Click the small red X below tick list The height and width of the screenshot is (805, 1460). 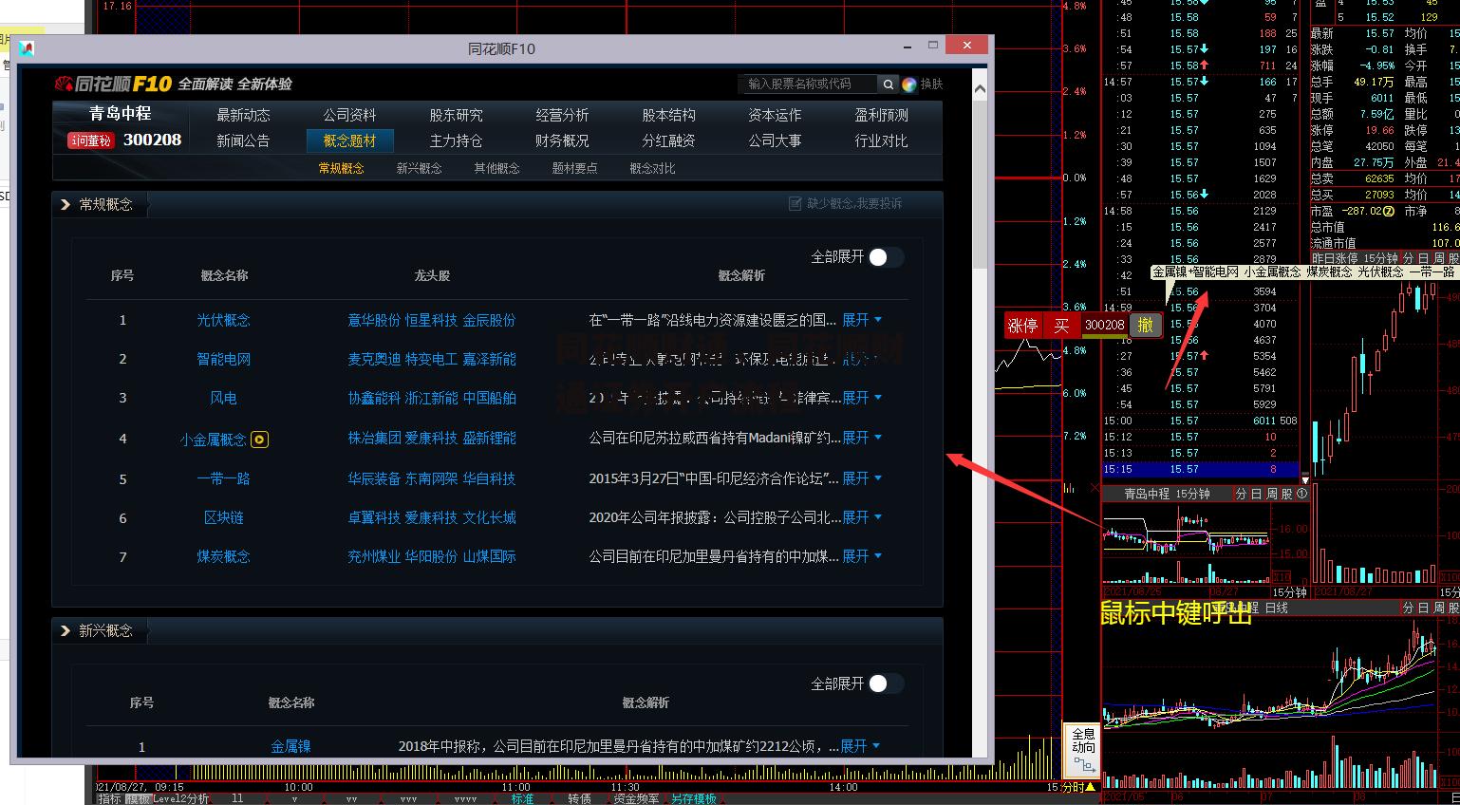click(1095, 487)
